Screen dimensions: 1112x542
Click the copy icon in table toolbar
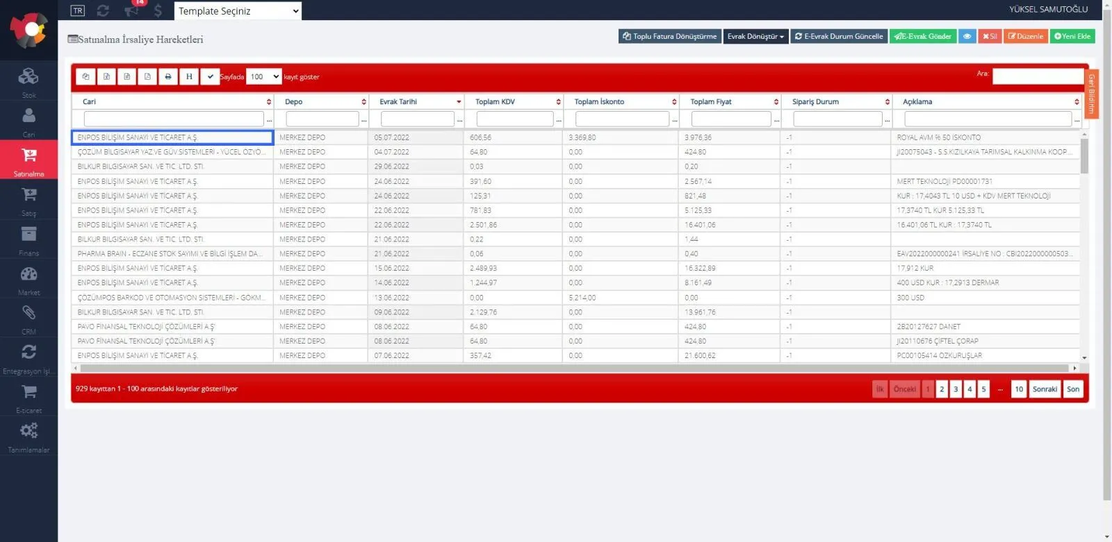click(x=85, y=77)
